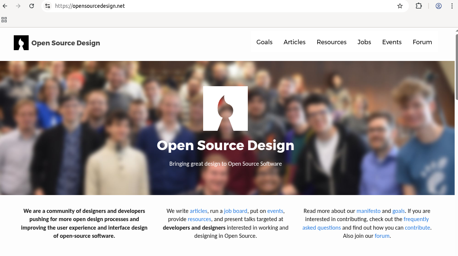
Task: Follow the 'articles' link in the paragraph
Action: (199, 211)
